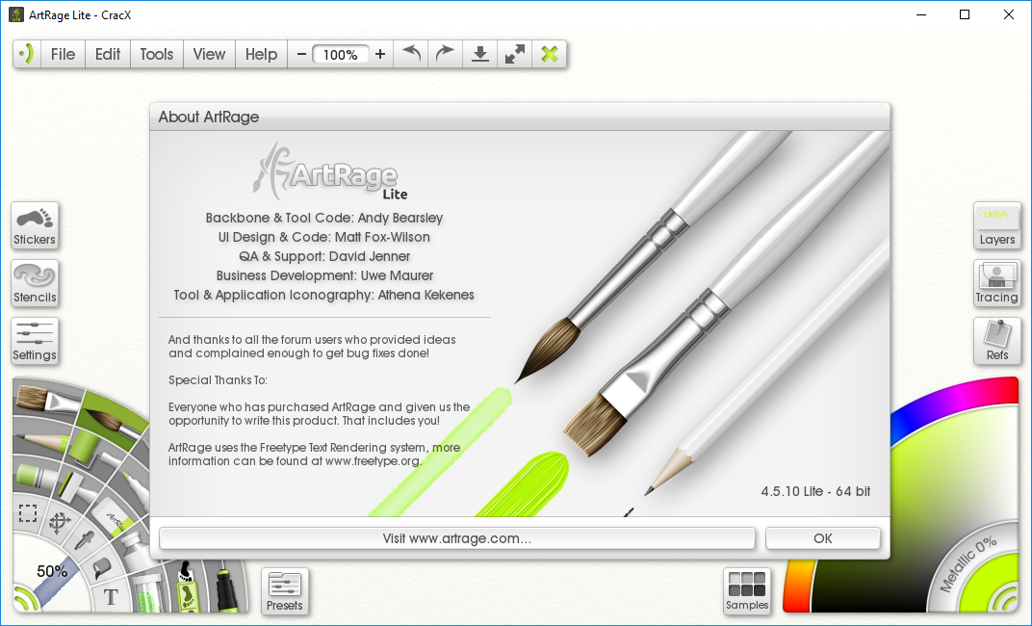Screen dimensions: 1032x626
Task: Zoom out with the minus button
Action: [x=301, y=54]
